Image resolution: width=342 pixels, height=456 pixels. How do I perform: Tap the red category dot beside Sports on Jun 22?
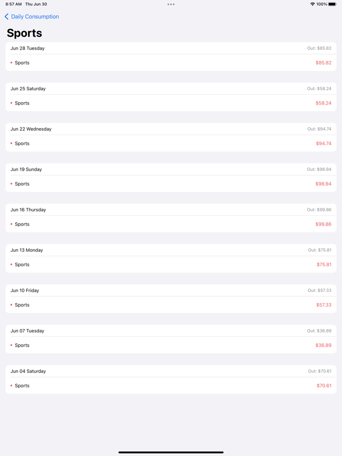12,143
